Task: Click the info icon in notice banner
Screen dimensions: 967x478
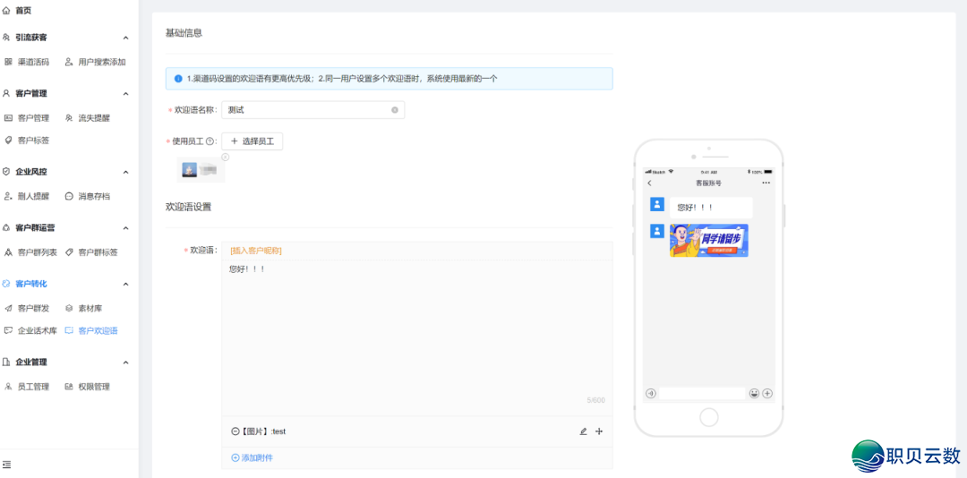Action: coord(178,79)
